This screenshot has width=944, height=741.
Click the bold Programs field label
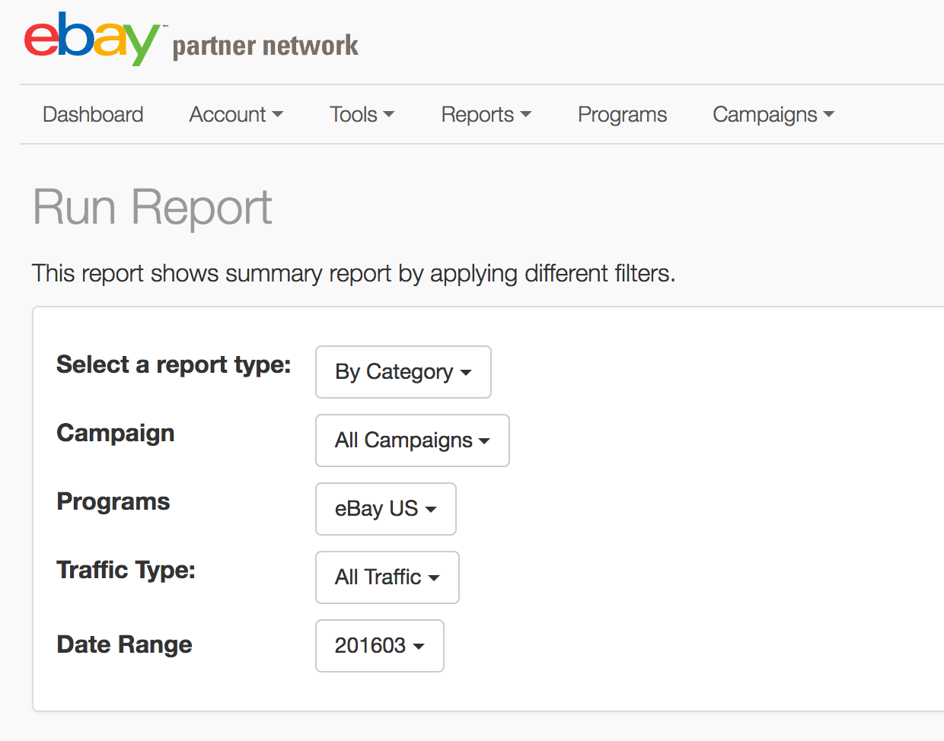tap(113, 501)
